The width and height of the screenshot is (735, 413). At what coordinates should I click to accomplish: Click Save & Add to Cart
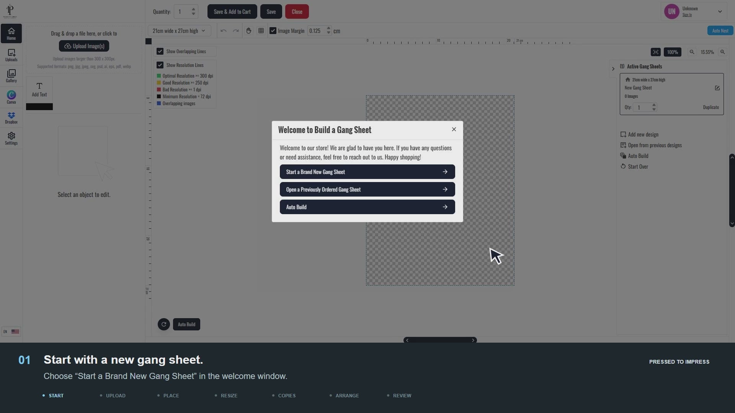coord(232,11)
